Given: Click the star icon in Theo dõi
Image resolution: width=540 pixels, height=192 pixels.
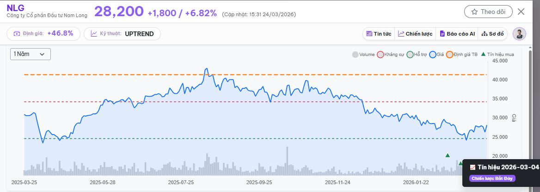Looking at the screenshot, I should [x=474, y=12].
